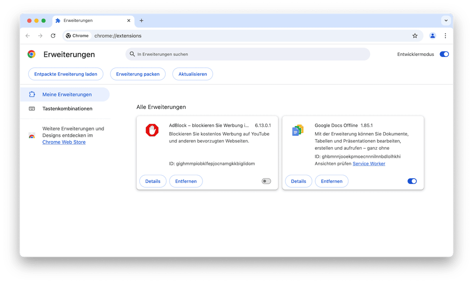Screen dimensions: 473x283
Task: Click the Chrome site info chip
Action: point(77,36)
